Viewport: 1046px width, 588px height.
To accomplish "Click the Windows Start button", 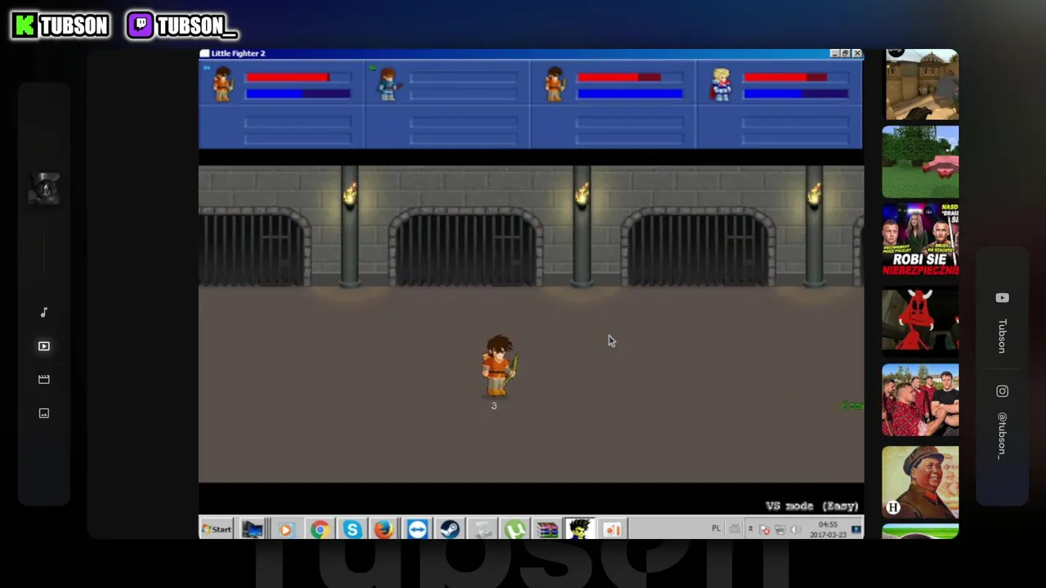I will pos(217,529).
